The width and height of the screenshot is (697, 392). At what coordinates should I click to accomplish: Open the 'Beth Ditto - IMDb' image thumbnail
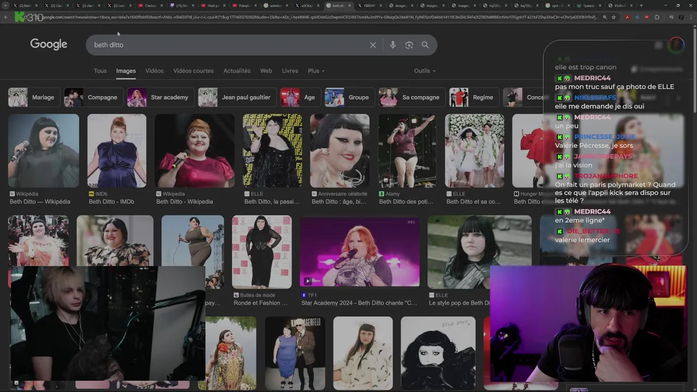[x=117, y=151]
